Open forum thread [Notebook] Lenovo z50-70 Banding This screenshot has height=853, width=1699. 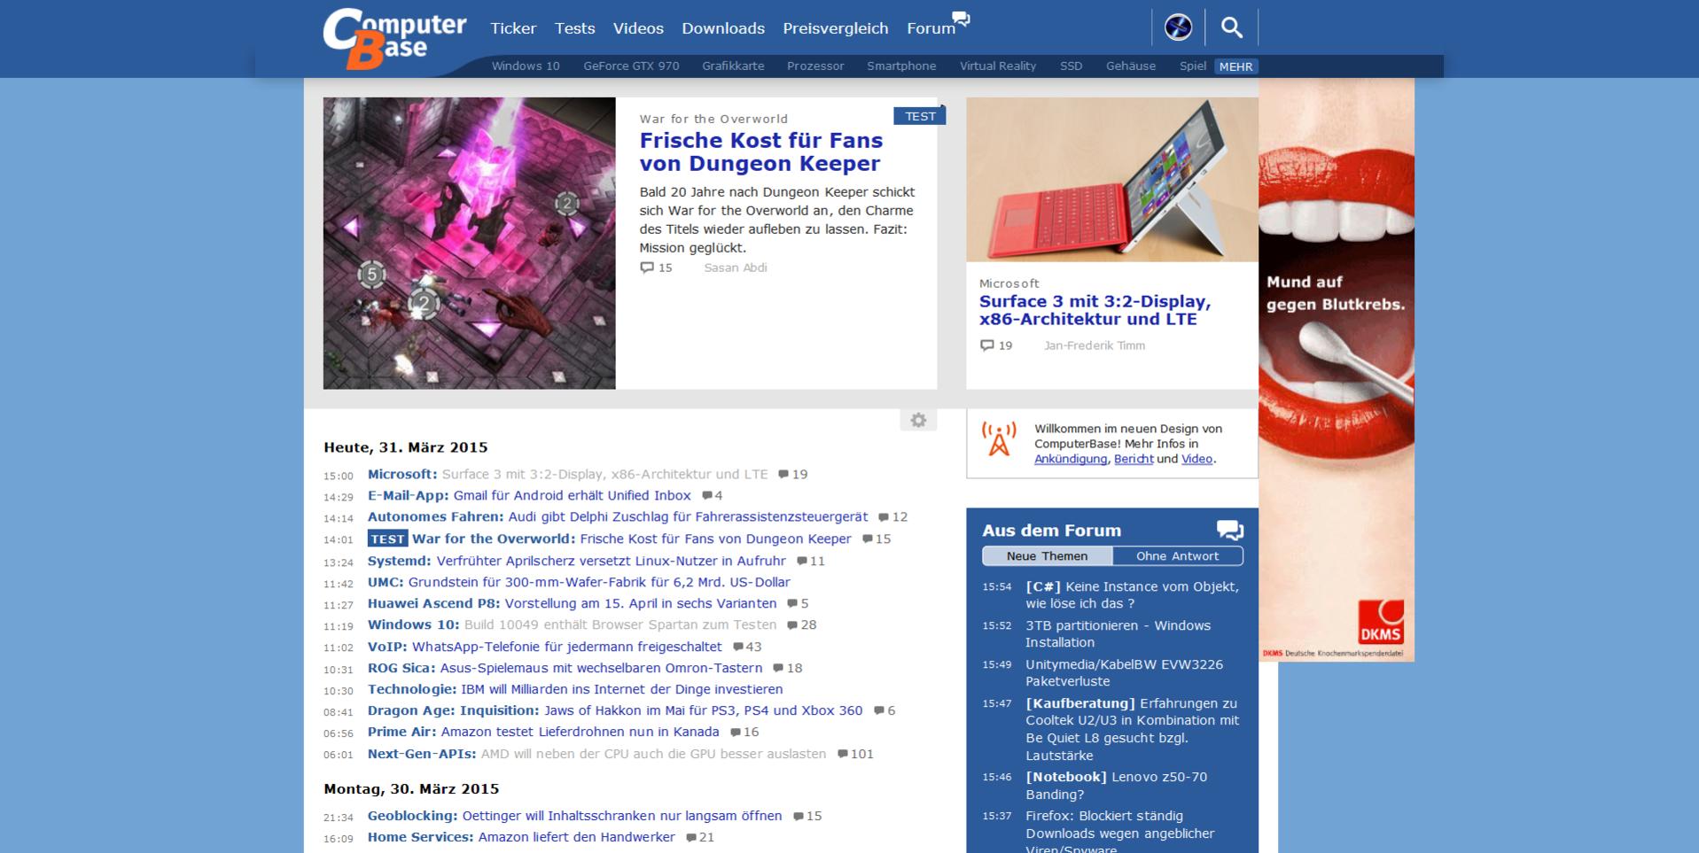coord(1116,786)
